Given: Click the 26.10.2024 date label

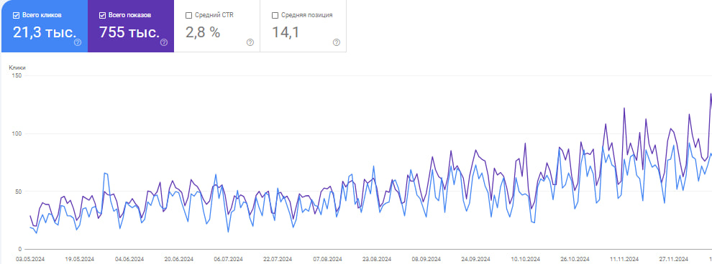Looking at the screenshot, I should [575, 260].
